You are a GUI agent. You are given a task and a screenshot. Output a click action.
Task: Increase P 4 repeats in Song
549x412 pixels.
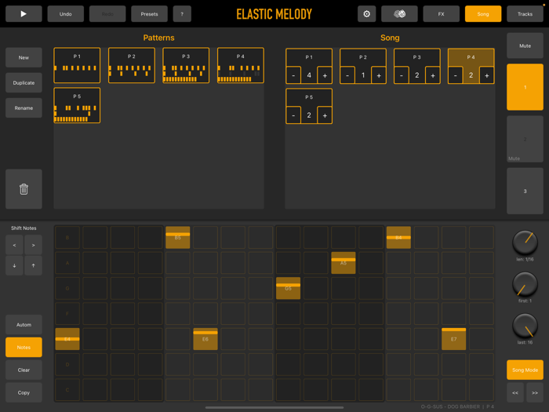point(487,75)
